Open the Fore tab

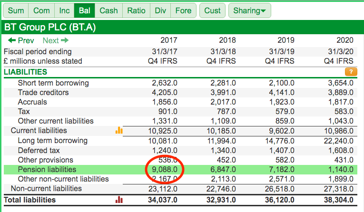[183, 10]
